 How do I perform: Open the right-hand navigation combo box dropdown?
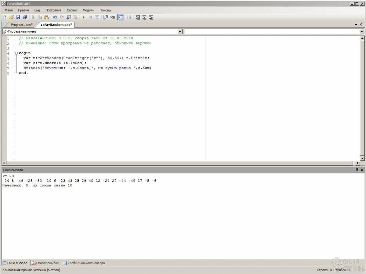(x=362, y=32)
